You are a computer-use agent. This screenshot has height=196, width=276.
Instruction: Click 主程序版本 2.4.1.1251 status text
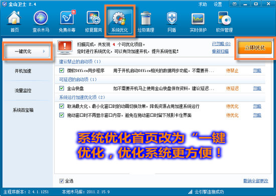point(26,192)
